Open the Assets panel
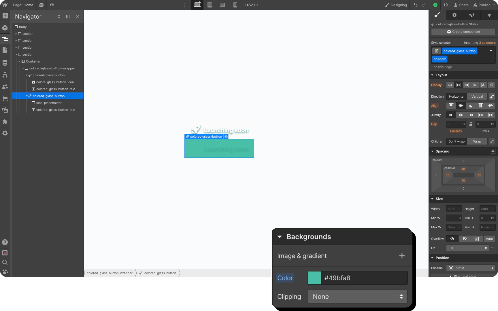 coord(5,110)
